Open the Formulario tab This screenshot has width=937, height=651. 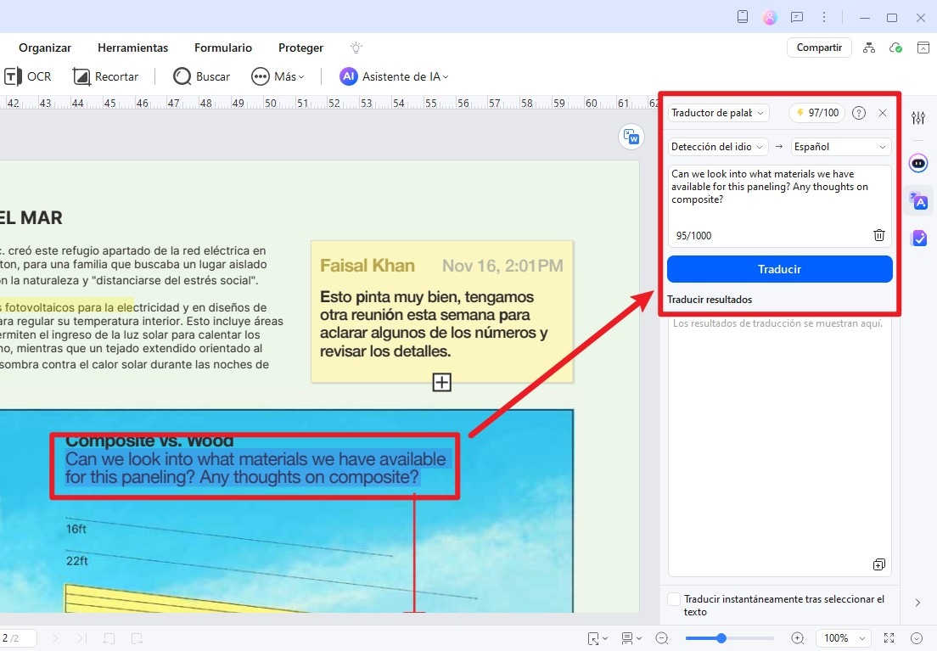coord(223,48)
